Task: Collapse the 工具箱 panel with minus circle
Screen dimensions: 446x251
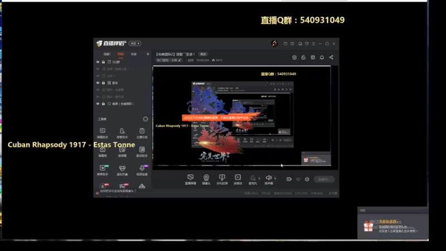Action: coord(146,119)
